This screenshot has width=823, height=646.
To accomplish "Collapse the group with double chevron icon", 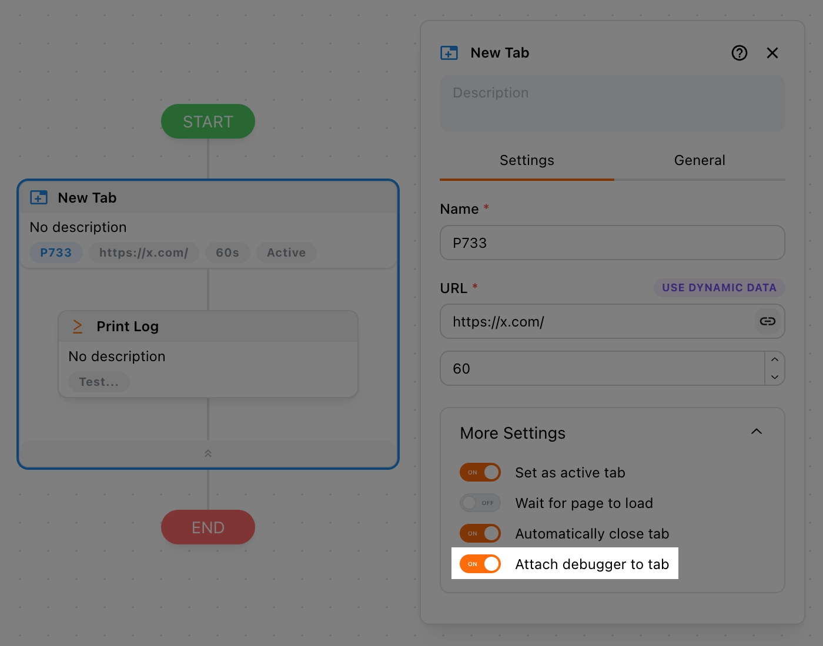I will (208, 453).
